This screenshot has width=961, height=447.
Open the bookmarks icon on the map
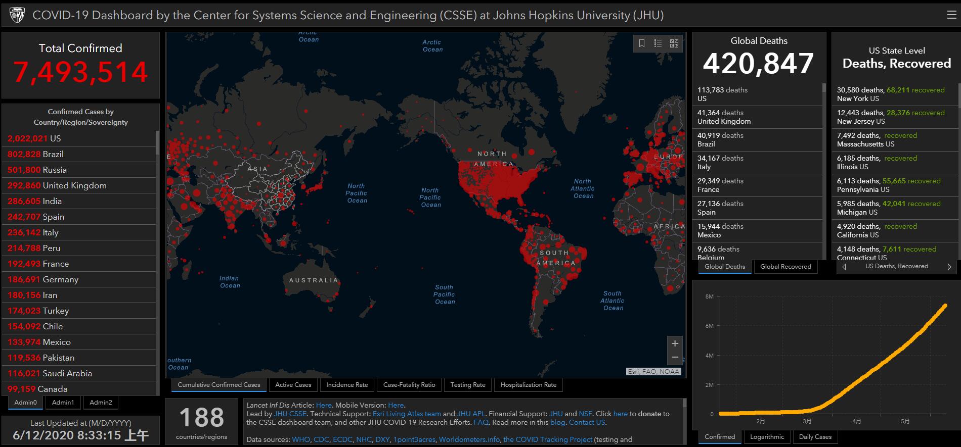642,43
